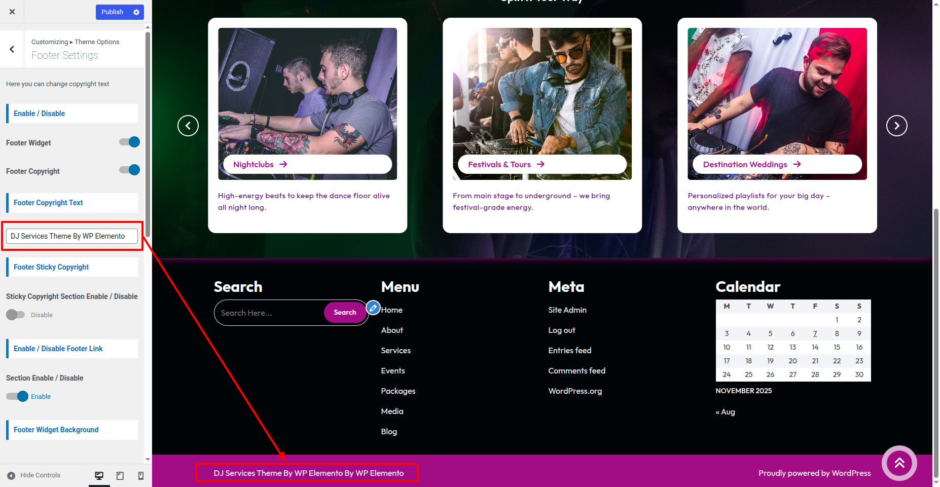Edit the Footer Copyright Text field
The width and height of the screenshot is (940, 487).
click(x=72, y=236)
